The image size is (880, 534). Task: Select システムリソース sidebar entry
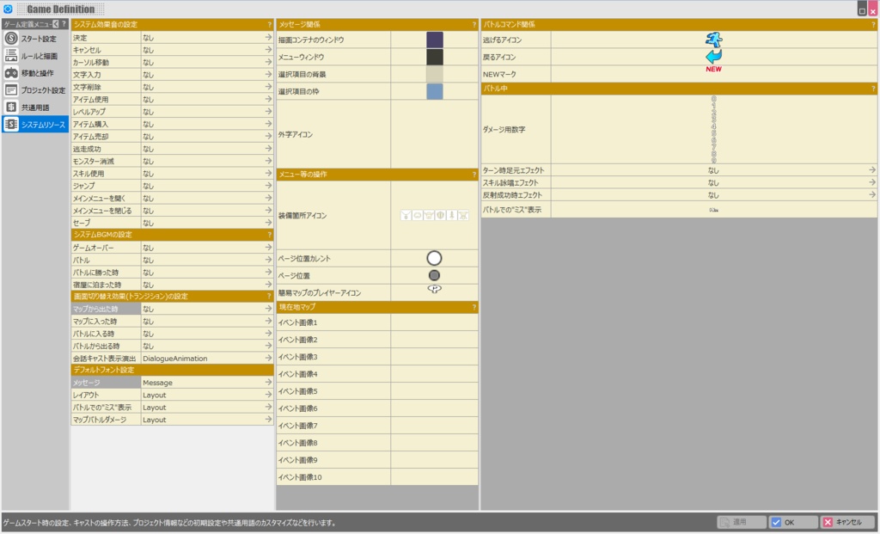point(34,125)
